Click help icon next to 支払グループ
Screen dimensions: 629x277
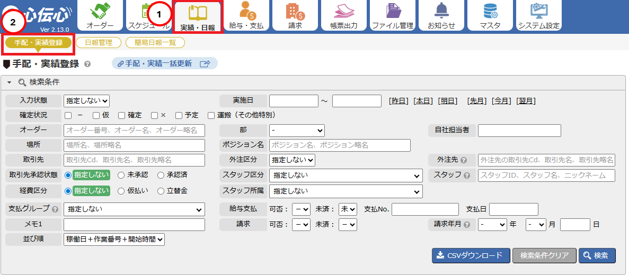55,209
